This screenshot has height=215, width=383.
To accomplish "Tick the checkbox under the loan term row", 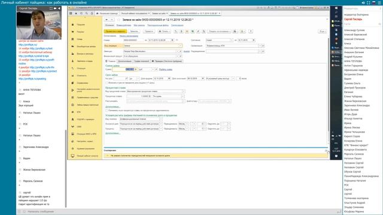I will click(107, 83).
